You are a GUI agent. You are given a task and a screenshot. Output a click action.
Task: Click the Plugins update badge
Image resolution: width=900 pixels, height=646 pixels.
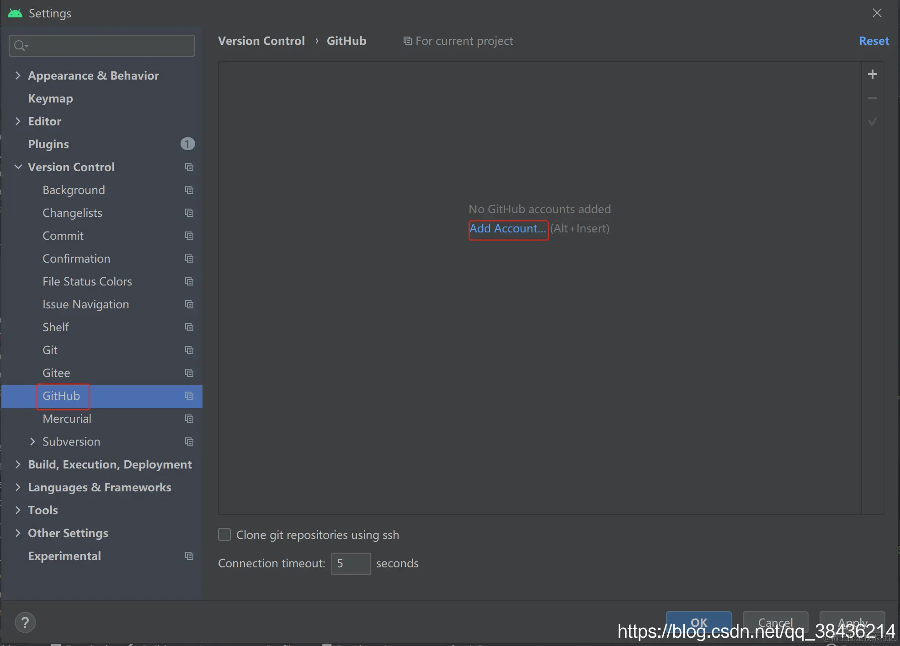pos(187,144)
